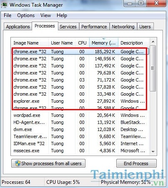Click the scrollbar down arrow
Image resolution: width=168 pixels, height=188 pixels.
pyautogui.click(x=153, y=151)
